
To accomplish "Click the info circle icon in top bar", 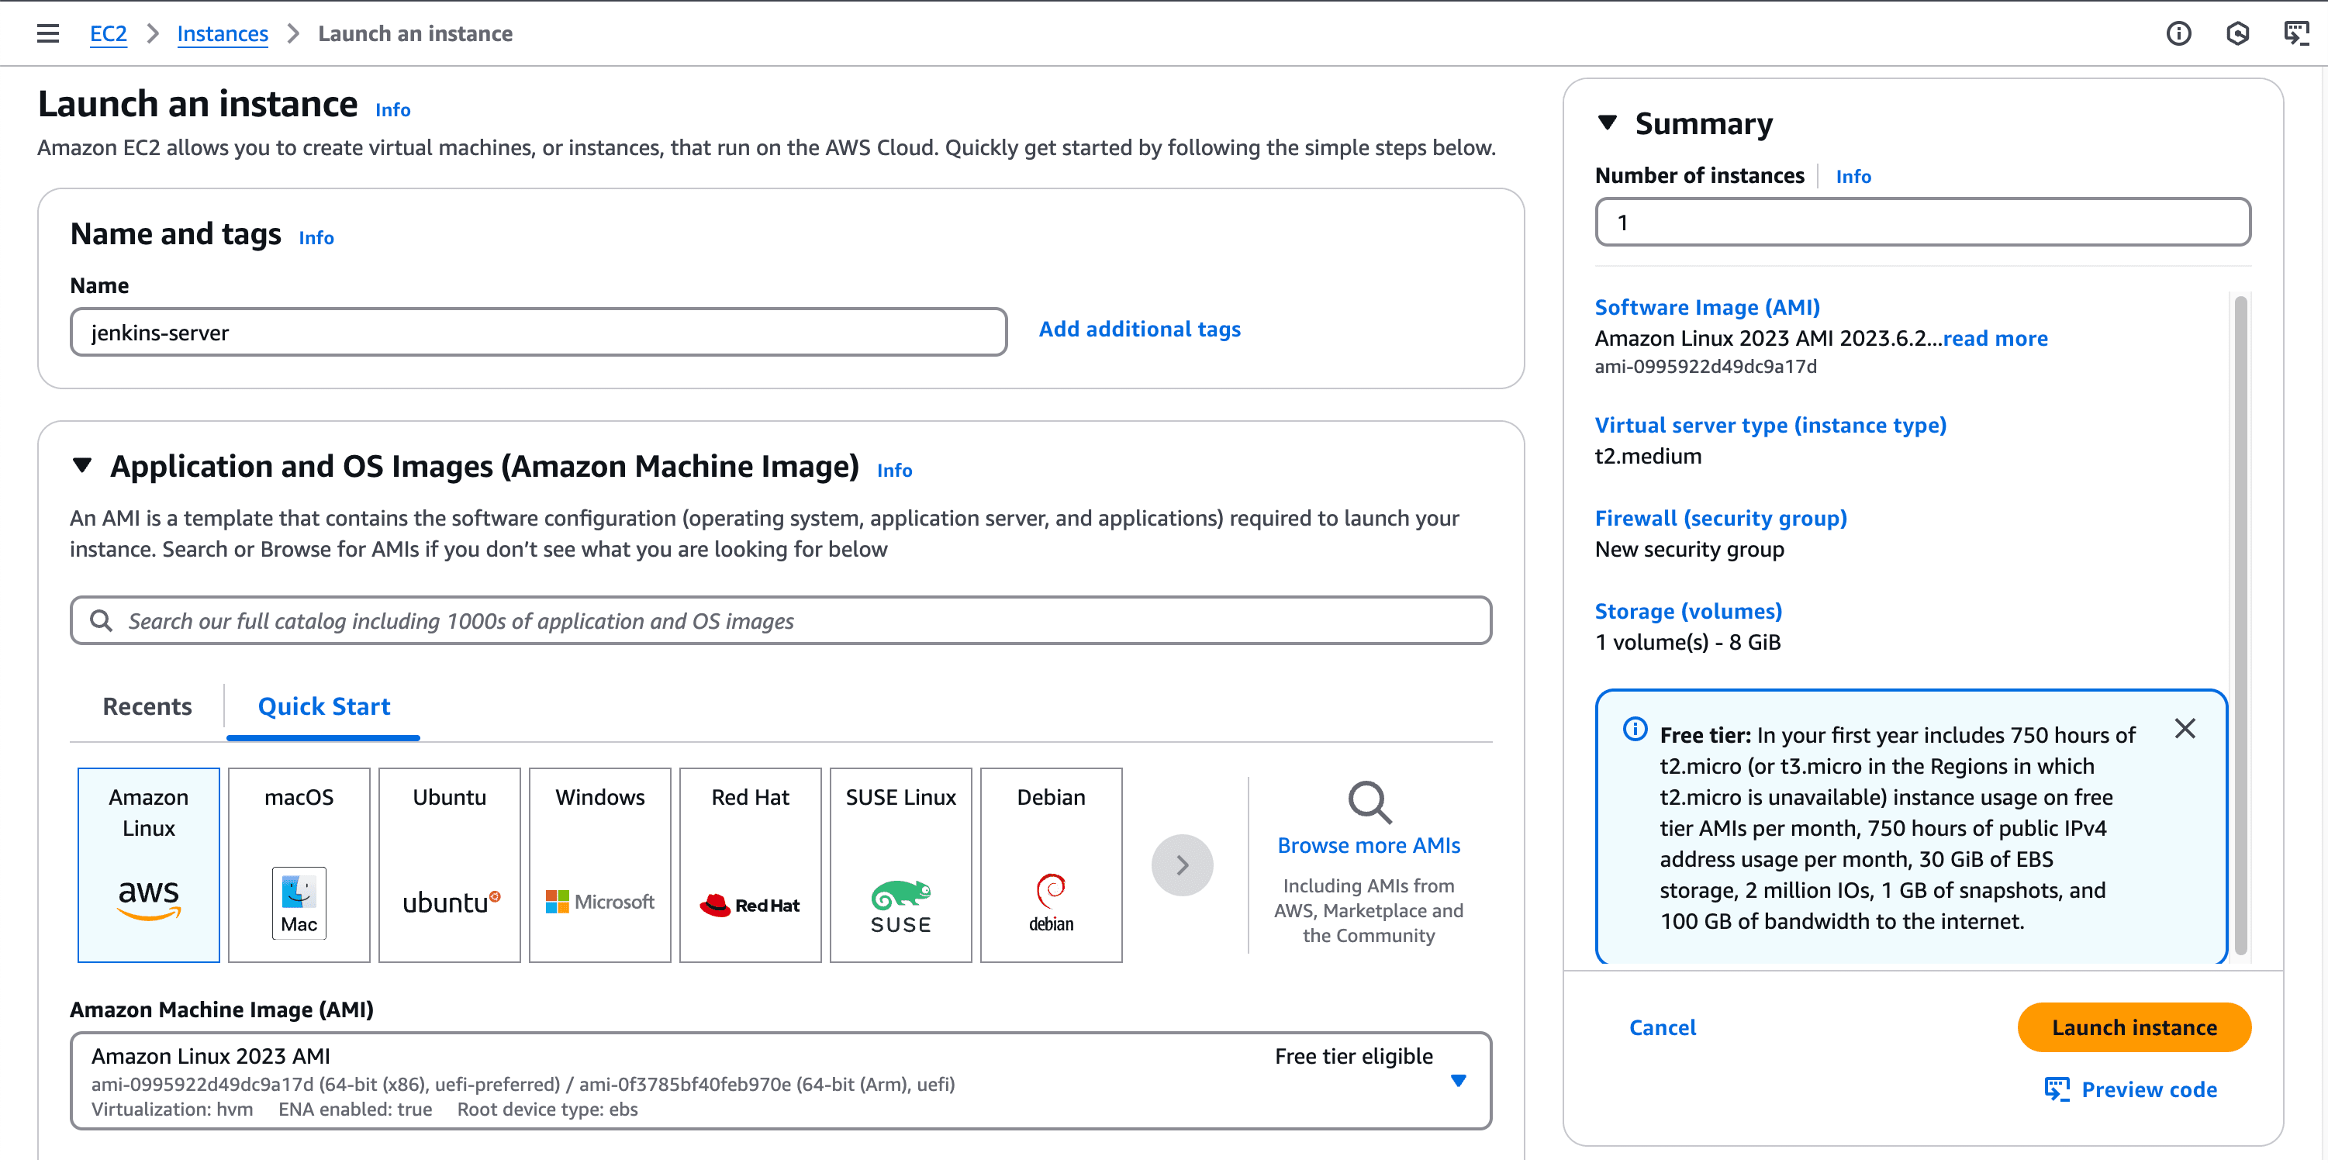I will (2178, 33).
